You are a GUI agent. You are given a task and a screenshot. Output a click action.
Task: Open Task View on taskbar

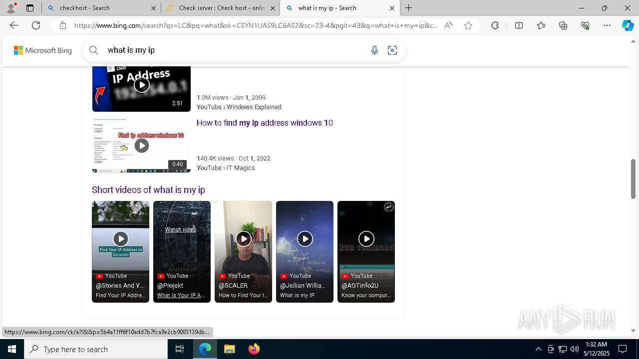click(180, 349)
